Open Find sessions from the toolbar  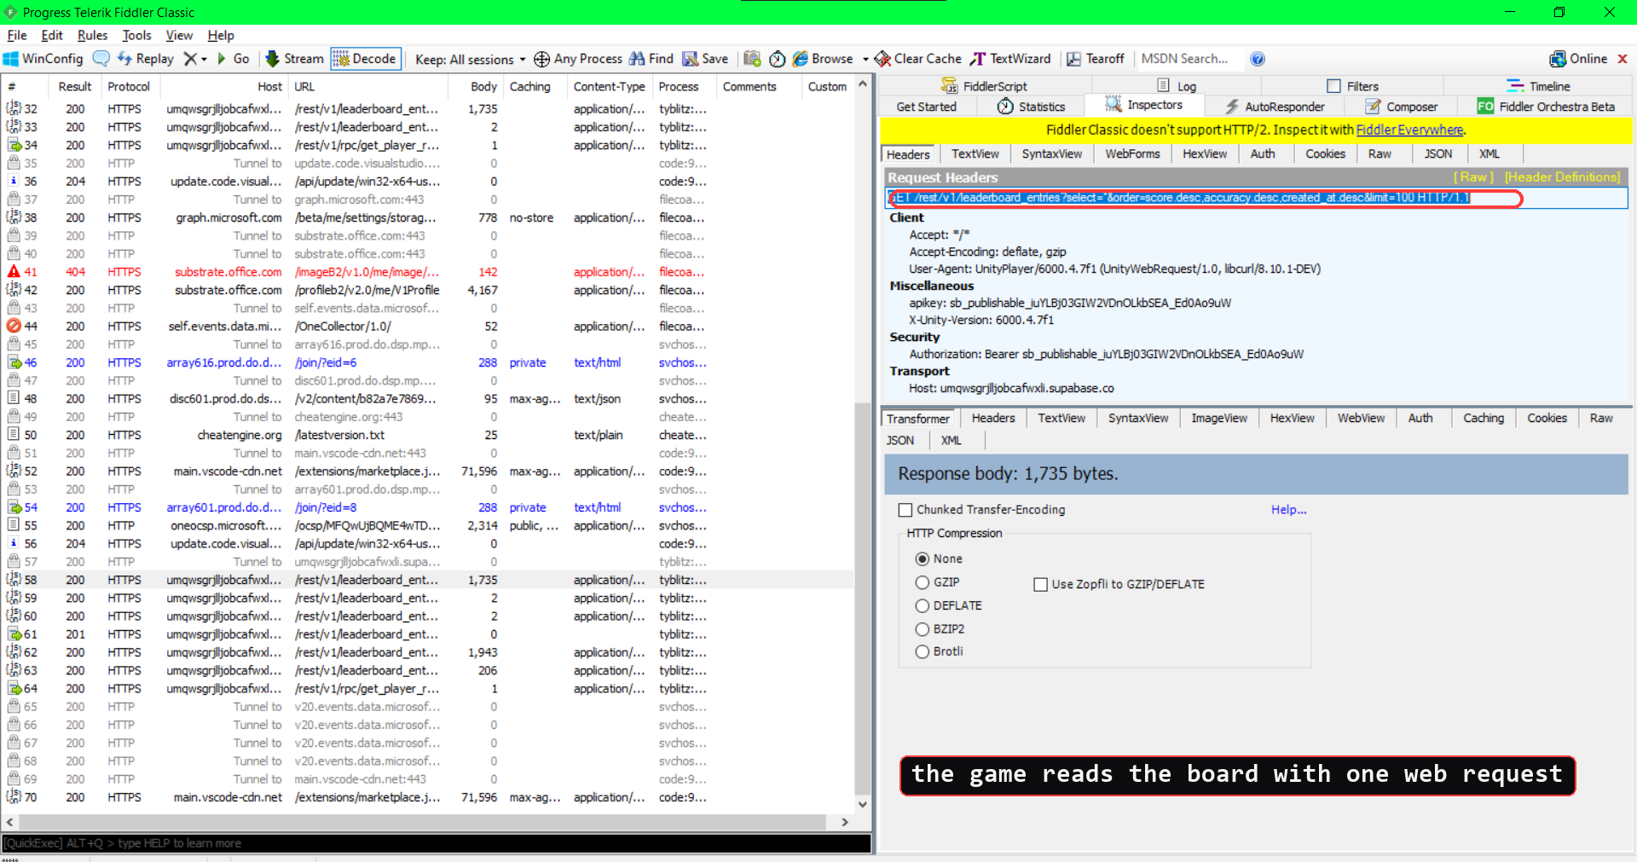651,59
